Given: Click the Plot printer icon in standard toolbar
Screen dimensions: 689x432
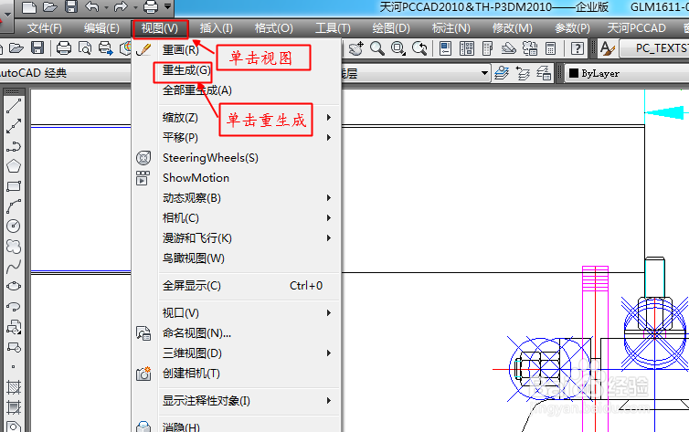Looking at the screenshot, I should pyautogui.click(x=64, y=48).
